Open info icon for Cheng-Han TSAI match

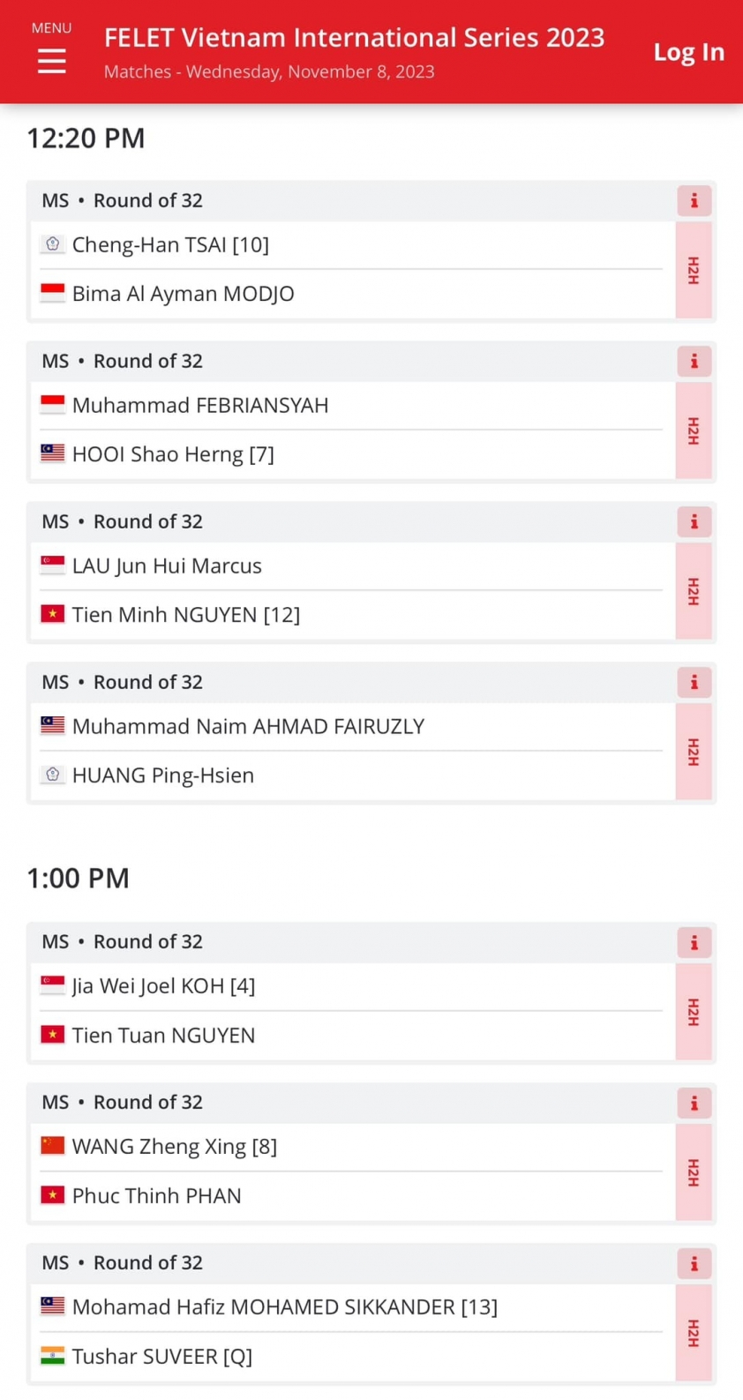(694, 201)
